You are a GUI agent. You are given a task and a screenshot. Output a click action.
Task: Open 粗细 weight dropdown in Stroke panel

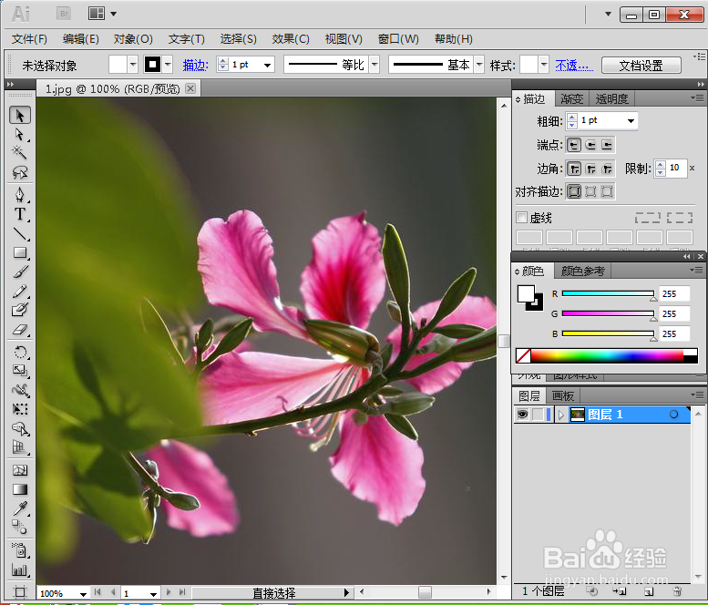tap(631, 120)
